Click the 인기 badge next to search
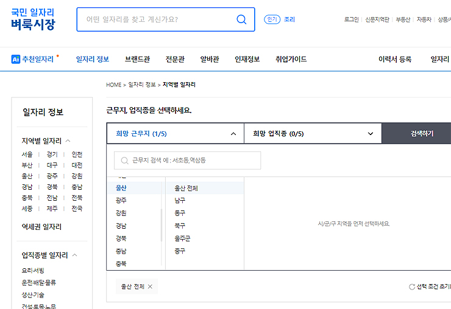 click(x=272, y=19)
